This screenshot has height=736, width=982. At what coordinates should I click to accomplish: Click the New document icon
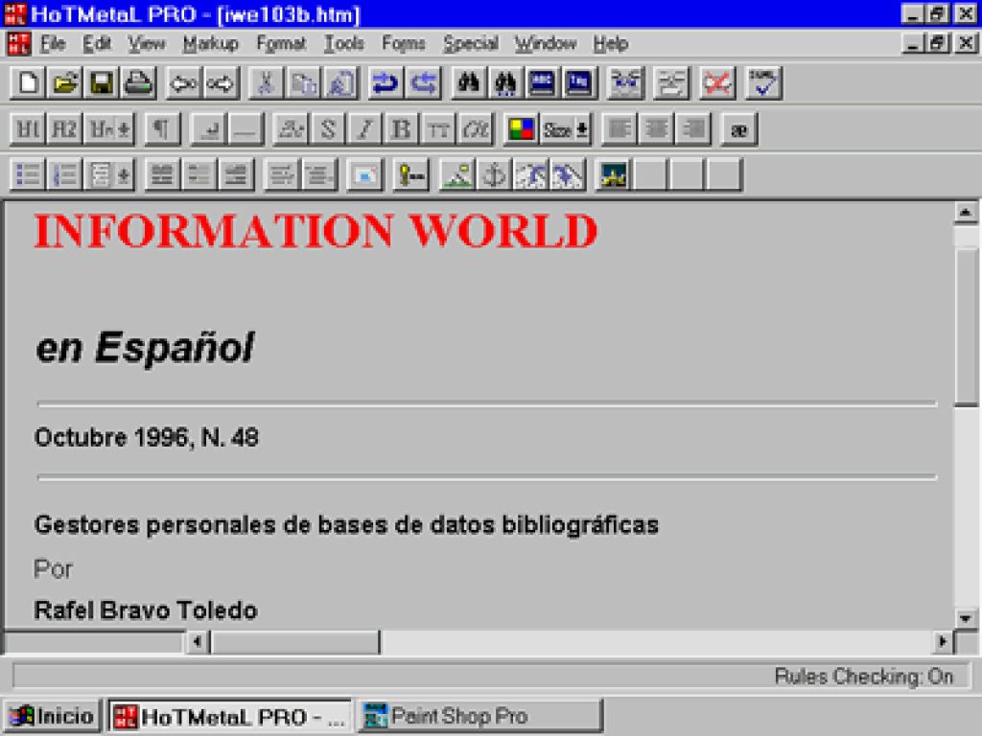point(28,83)
